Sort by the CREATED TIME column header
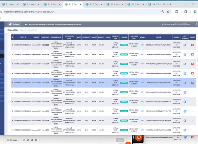Image resolution: width=198 pixels, height=144 pixels. click(115, 37)
